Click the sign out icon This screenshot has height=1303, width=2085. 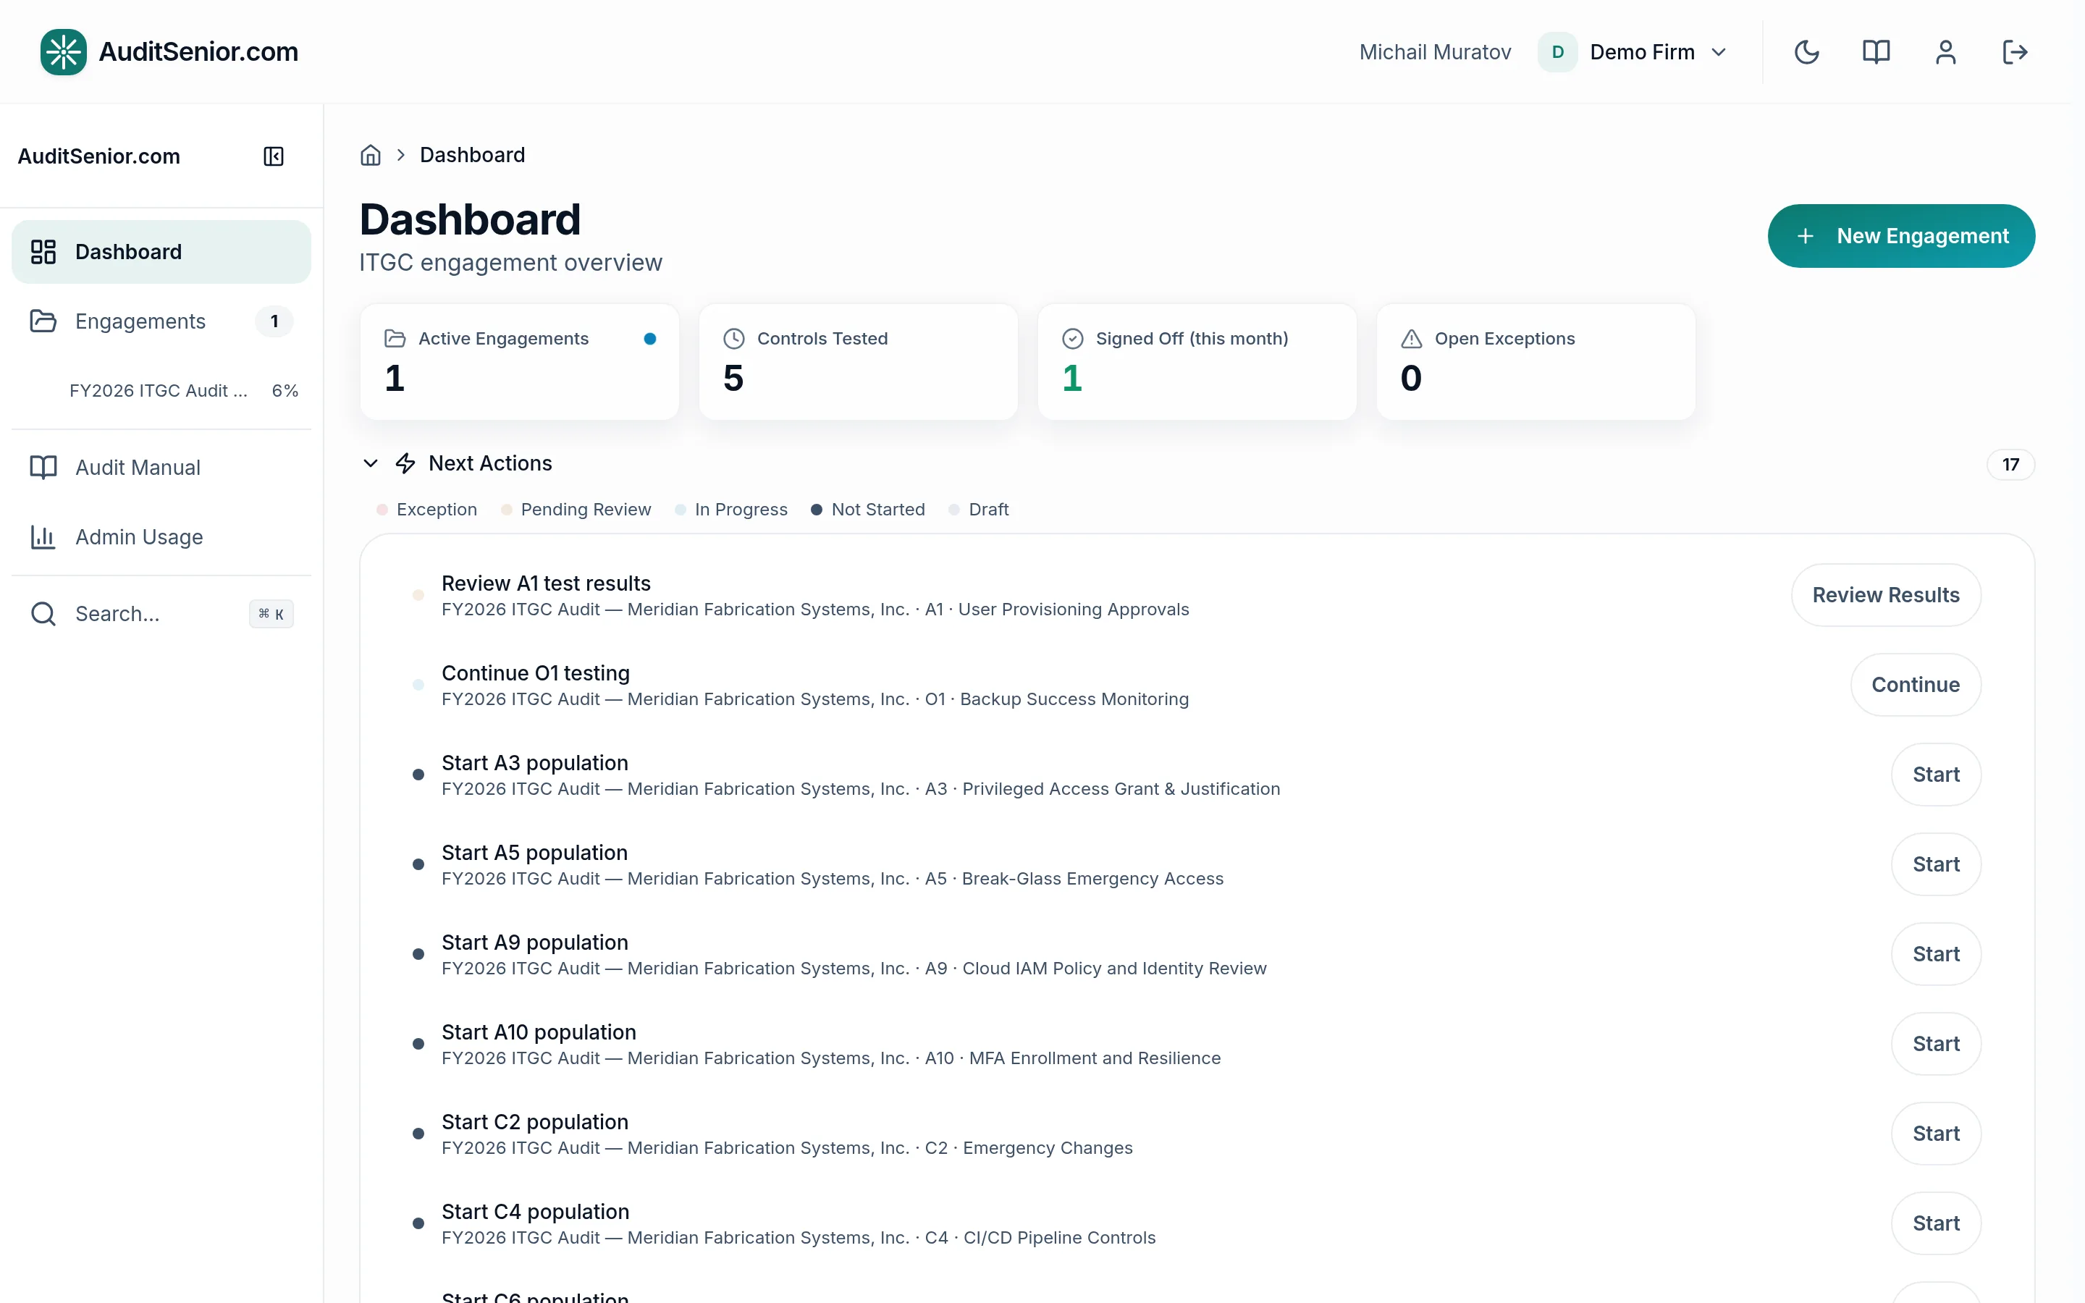pos(2014,51)
